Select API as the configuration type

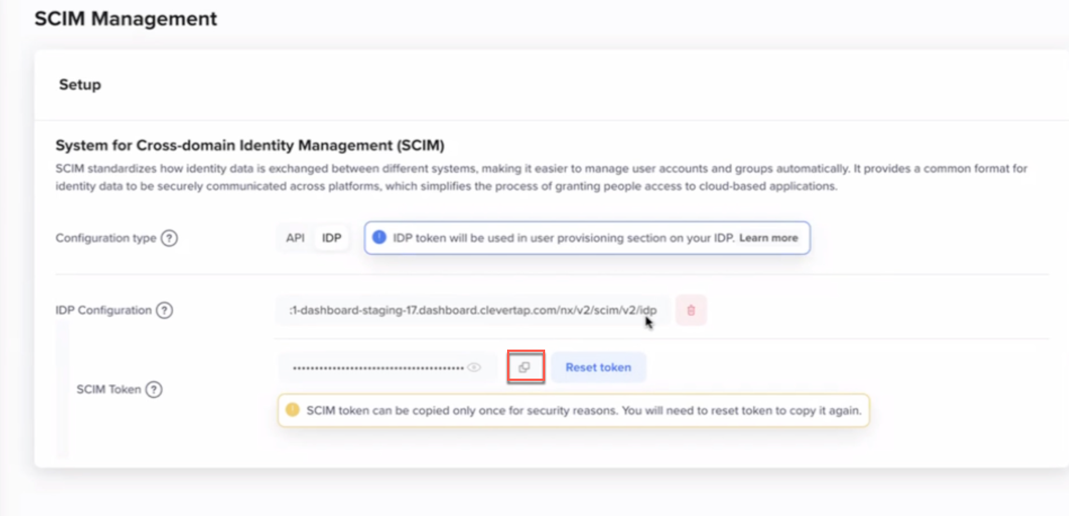295,237
